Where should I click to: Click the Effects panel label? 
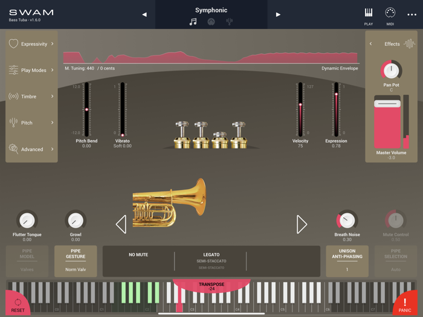coord(392,44)
